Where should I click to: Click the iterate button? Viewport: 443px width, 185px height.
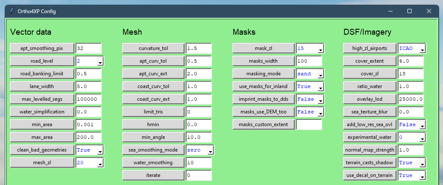point(153,175)
